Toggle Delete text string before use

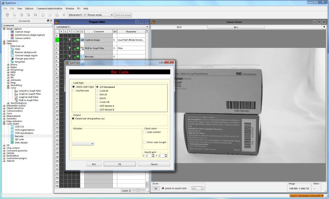(74, 119)
